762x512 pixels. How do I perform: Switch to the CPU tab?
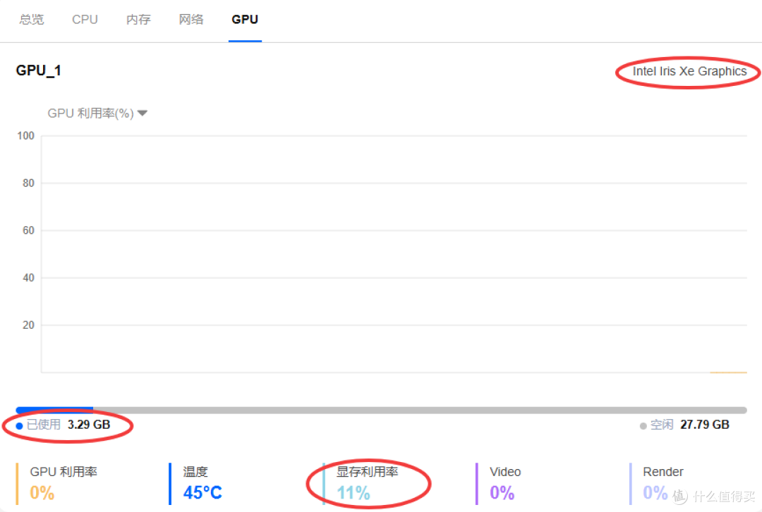[x=85, y=20]
